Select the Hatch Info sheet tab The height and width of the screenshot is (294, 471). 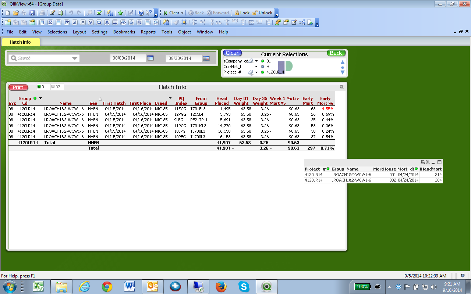tap(20, 42)
